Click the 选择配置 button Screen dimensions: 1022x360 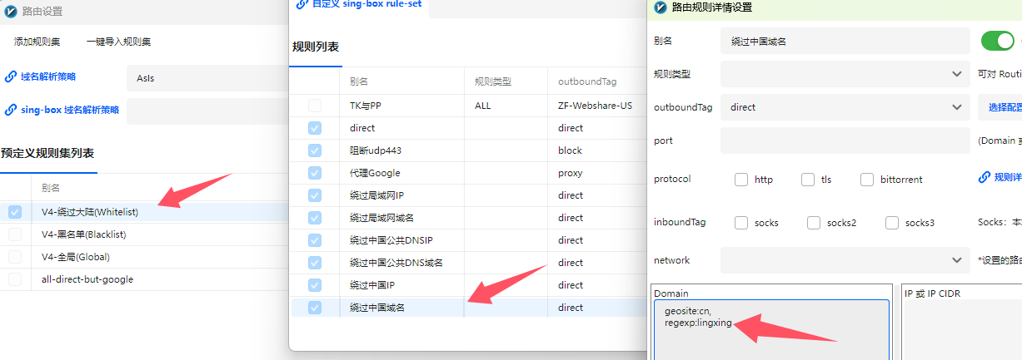pyautogui.click(x=1004, y=107)
